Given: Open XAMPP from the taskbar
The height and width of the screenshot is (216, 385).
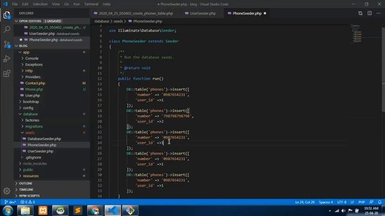Looking at the screenshot, I should pos(43,211).
